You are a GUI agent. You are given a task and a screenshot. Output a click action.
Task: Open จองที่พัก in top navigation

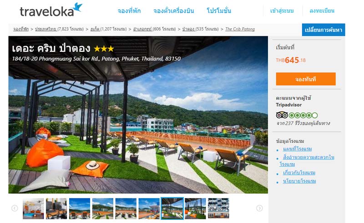pyautogui.click(x=129, y=10)
